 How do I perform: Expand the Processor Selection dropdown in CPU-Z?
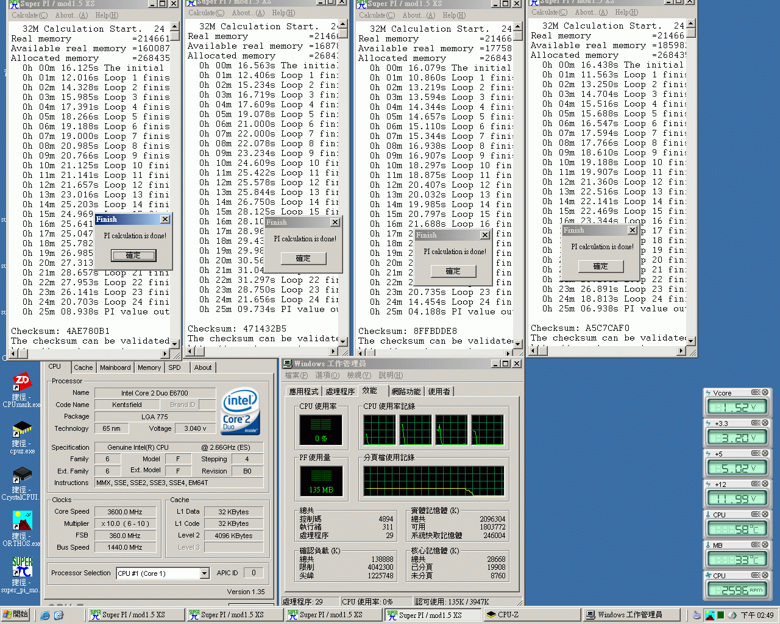[x=205, y=573]
